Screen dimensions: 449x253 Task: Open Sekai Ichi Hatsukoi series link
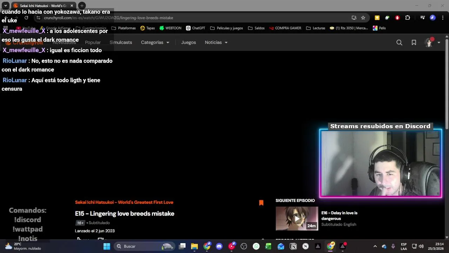click(124, 202)
